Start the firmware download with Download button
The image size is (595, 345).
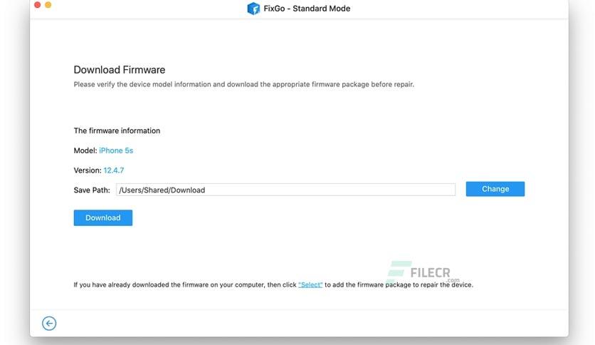tap(102, 217)
